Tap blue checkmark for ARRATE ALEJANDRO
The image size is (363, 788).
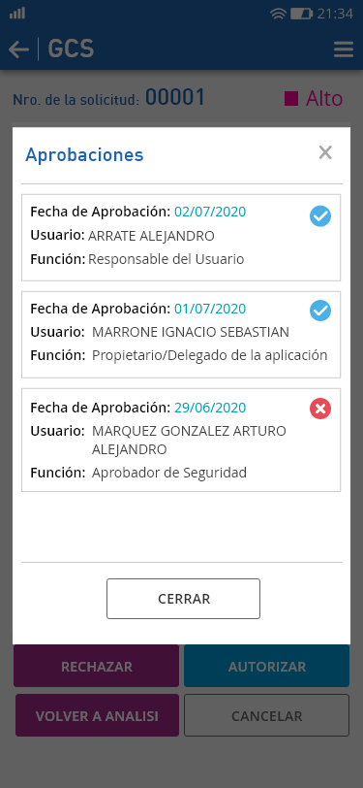coord(320,216)
